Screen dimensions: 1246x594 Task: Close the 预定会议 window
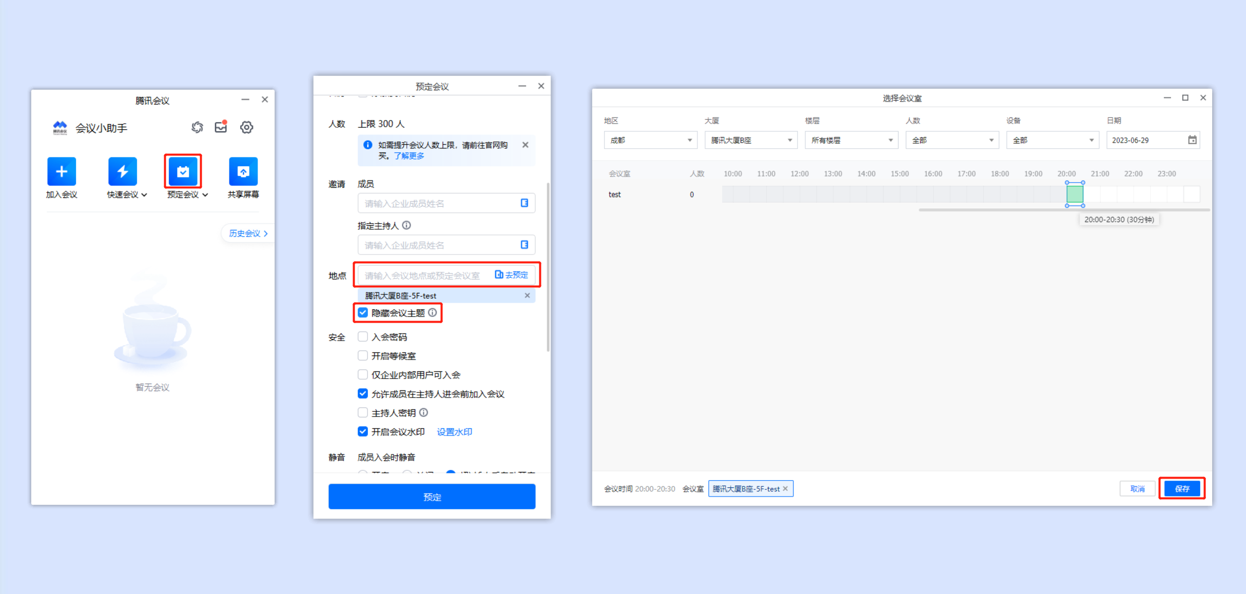tap(541, 86)
